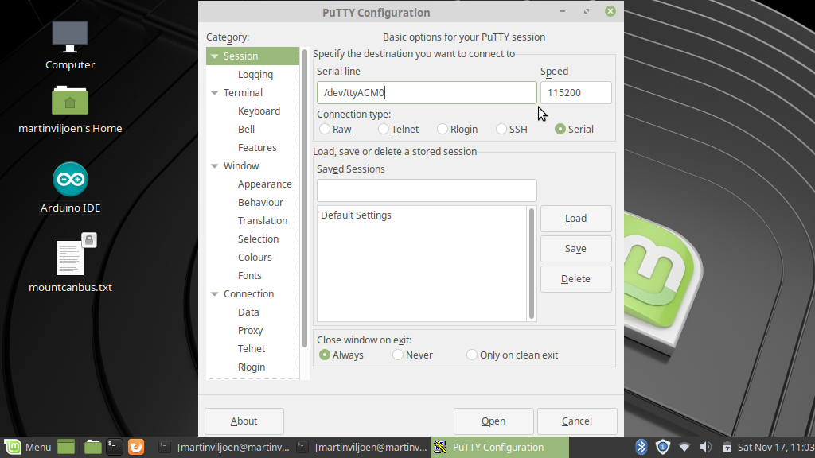Screen dimensions: 815x458
Task: Save the current session settings
Action: click(575, 248)
